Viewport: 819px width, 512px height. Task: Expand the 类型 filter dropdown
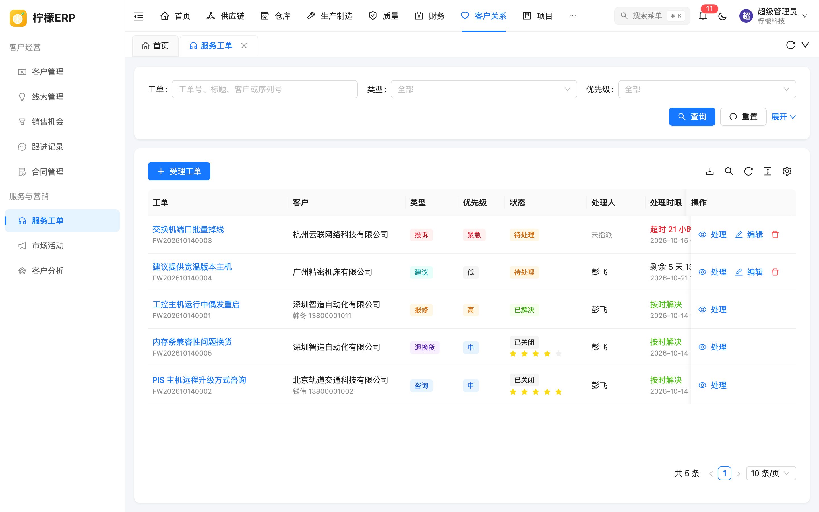coord(484,89)
